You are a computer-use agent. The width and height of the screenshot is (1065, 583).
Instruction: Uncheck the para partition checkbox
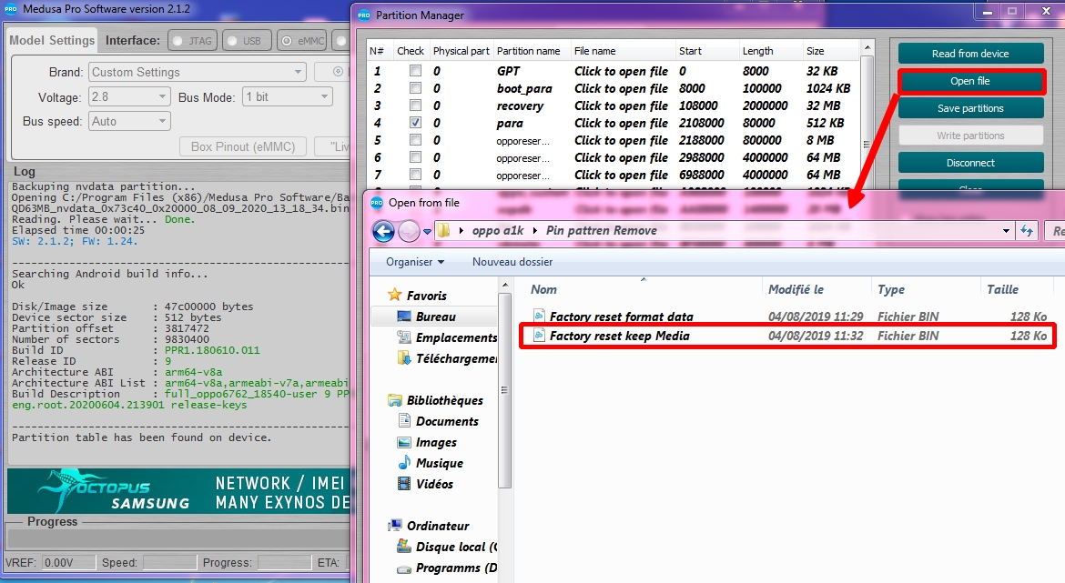[415, 123]
